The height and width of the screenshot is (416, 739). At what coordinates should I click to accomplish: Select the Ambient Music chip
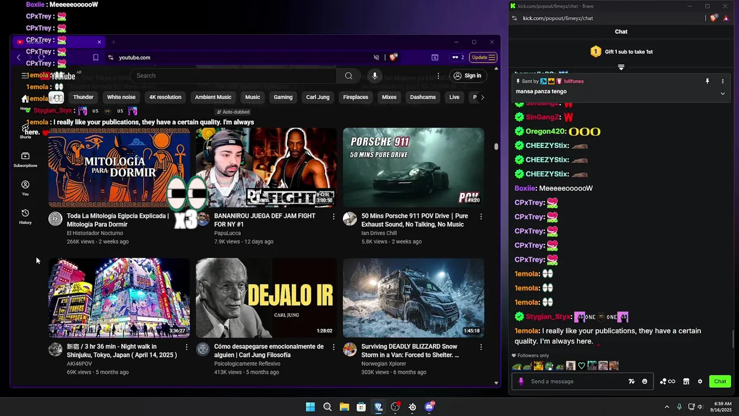pos(213,97)
